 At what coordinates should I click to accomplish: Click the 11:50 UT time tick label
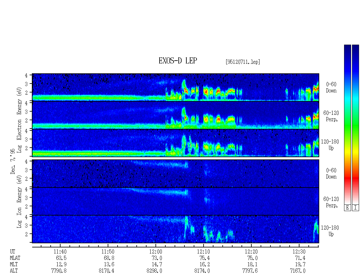108,252
